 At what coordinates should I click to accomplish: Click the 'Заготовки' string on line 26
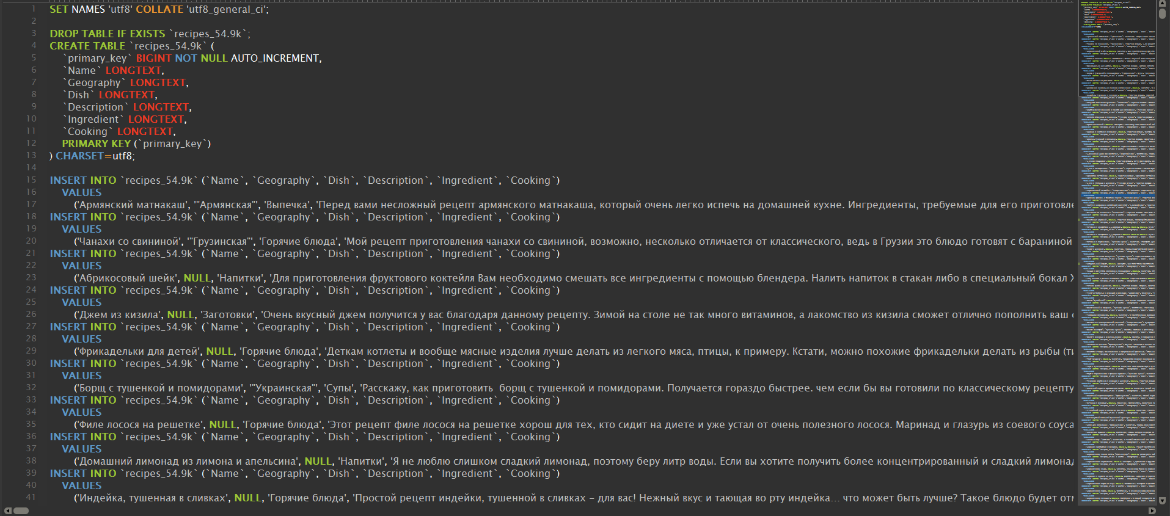(x=229, y=314)
